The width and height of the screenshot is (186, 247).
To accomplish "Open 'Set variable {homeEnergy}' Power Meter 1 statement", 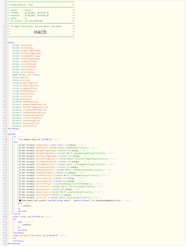I will [48, 145].
